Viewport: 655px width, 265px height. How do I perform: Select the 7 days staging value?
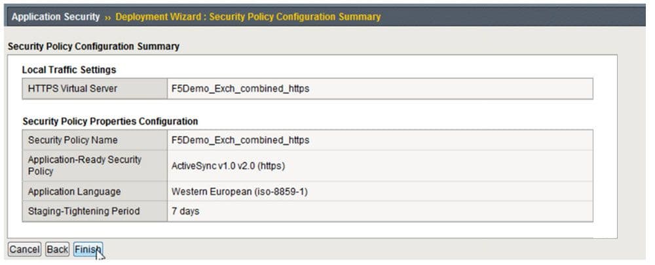(x=185, y=211)
